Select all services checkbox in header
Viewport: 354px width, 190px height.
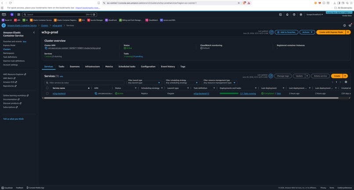pos(47,88)
